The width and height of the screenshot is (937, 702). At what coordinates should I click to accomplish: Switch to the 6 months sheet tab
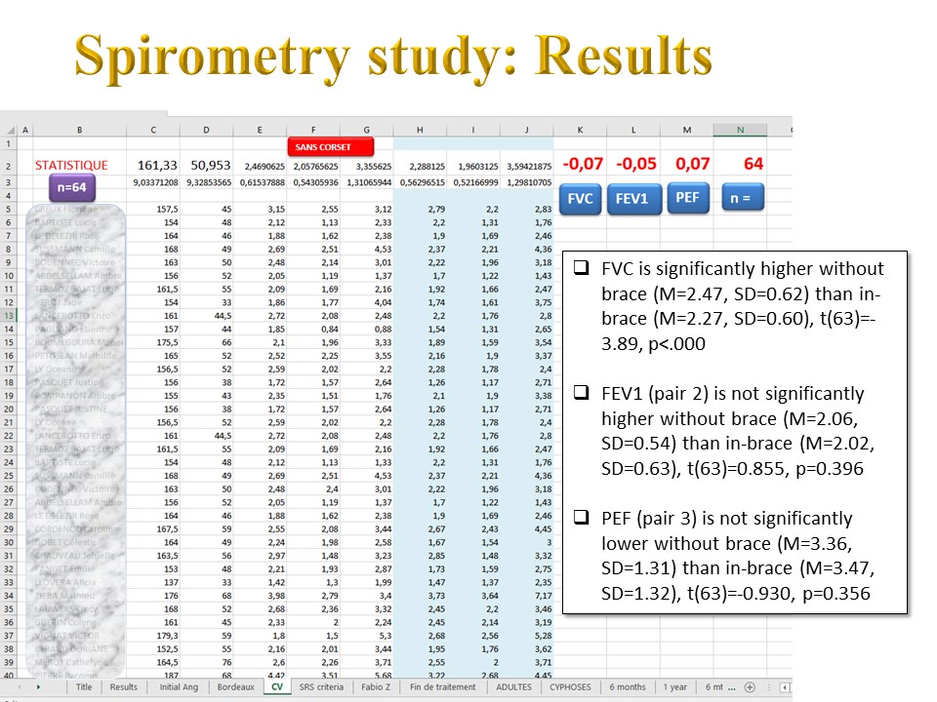628,687
